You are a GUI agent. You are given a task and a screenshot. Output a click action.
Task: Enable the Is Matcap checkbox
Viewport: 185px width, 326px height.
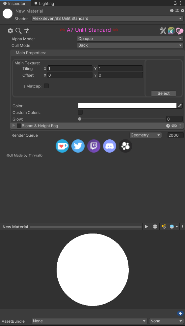[46, 86]
